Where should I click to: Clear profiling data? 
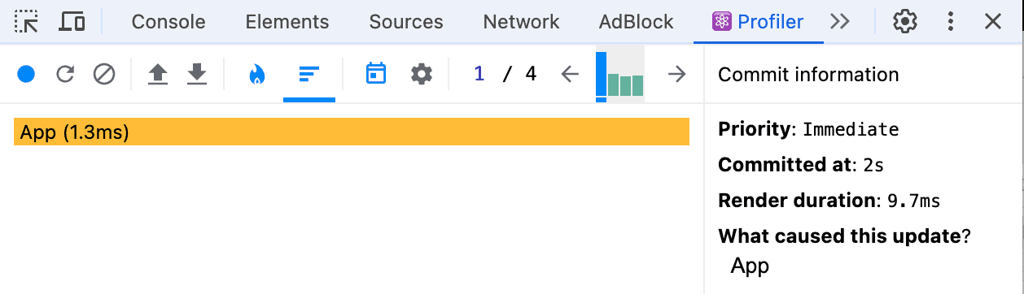tap(104, 75)
